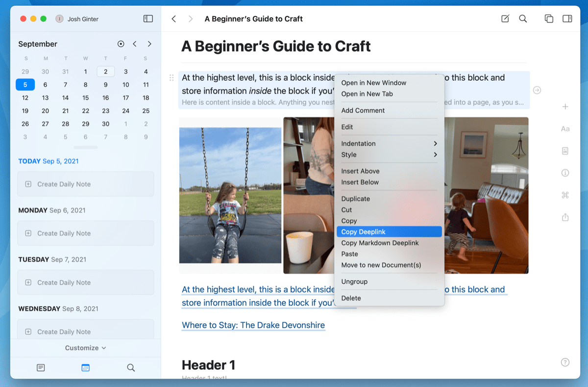The image size is (588, 387).
Task: Open document info icon
Action: click(565, 173)
